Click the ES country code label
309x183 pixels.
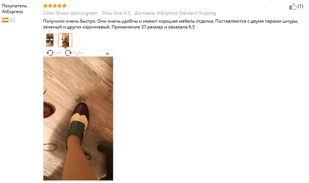pos(13,20)
